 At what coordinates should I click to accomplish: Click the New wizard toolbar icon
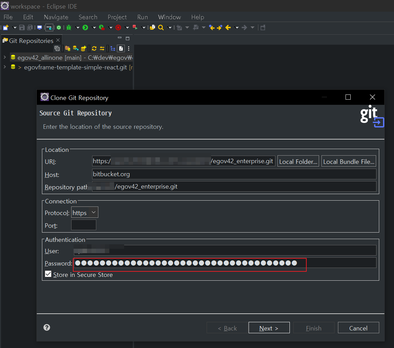[x=6, y=27]
